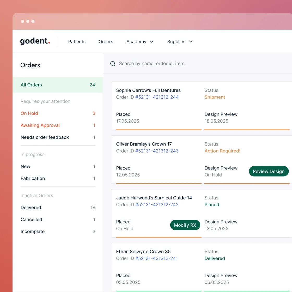The image size is (292, 292).
Task: Open order link #52131-421312-242
Action: click(x=157, y=204)
